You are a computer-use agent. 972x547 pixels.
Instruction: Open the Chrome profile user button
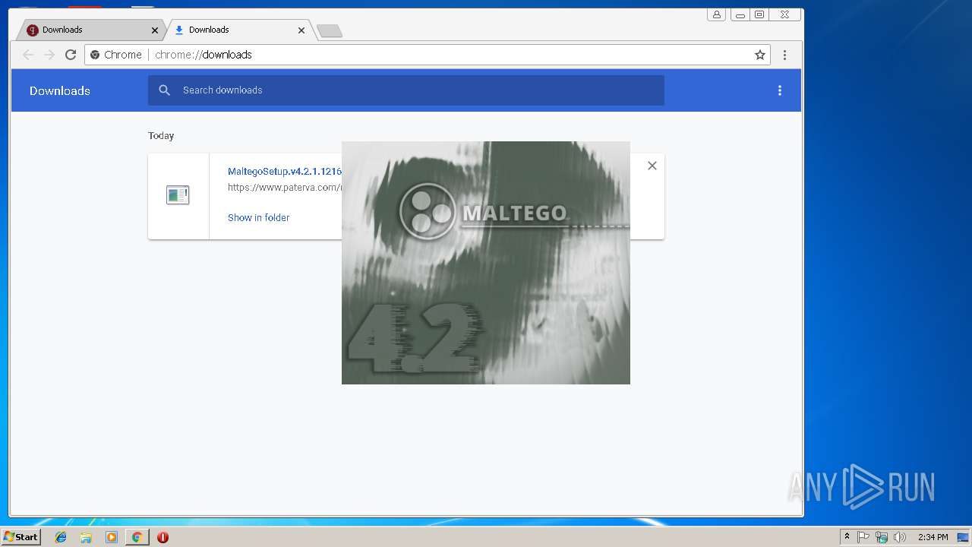[716, 14]
